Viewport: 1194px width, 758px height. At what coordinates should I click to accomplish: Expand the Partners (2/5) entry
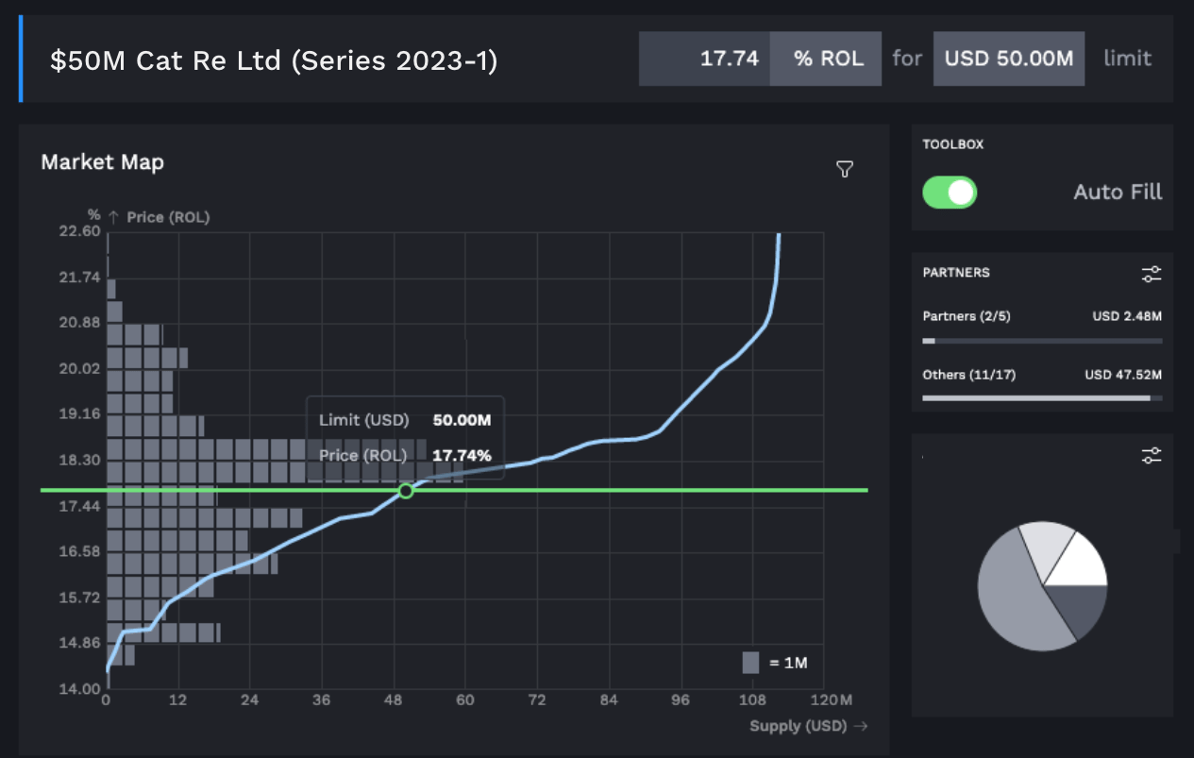pos(968,316)
